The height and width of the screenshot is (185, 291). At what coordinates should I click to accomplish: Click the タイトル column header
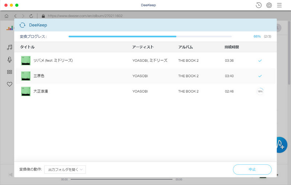click(27, 47)
